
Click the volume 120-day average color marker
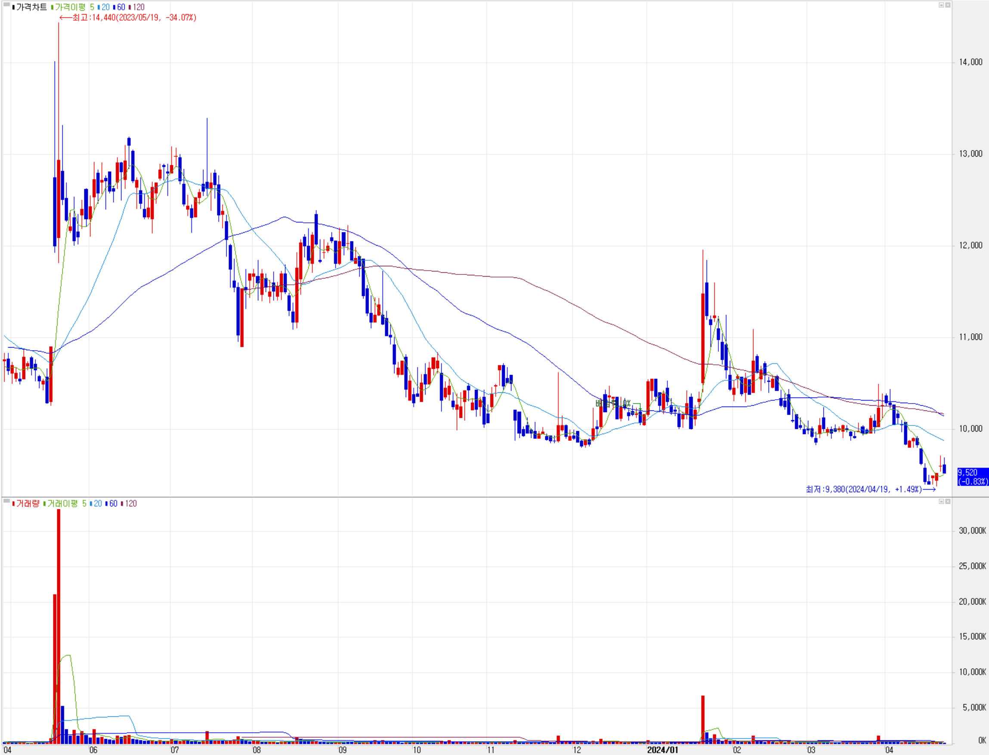(122, 503)
